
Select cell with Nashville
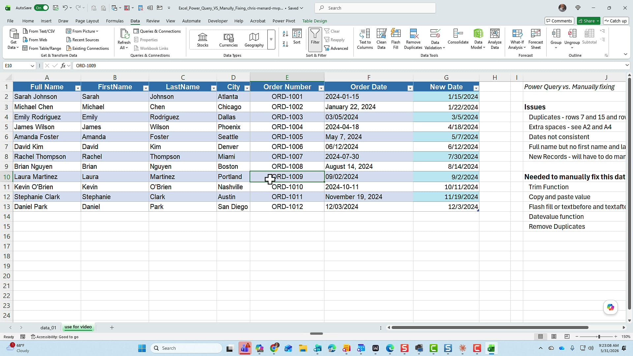[x=233, y=187]
